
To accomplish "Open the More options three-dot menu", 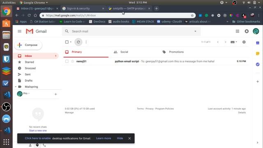I will point(86,42).
